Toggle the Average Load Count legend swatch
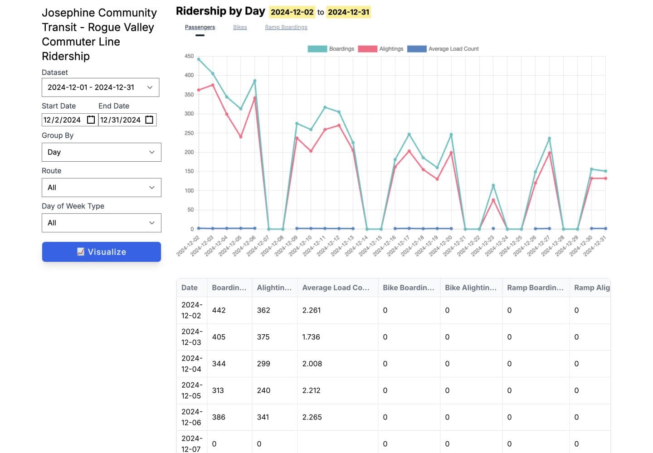Screen dimensions: 653x453 pyautogui.click(x=417, y=49)
